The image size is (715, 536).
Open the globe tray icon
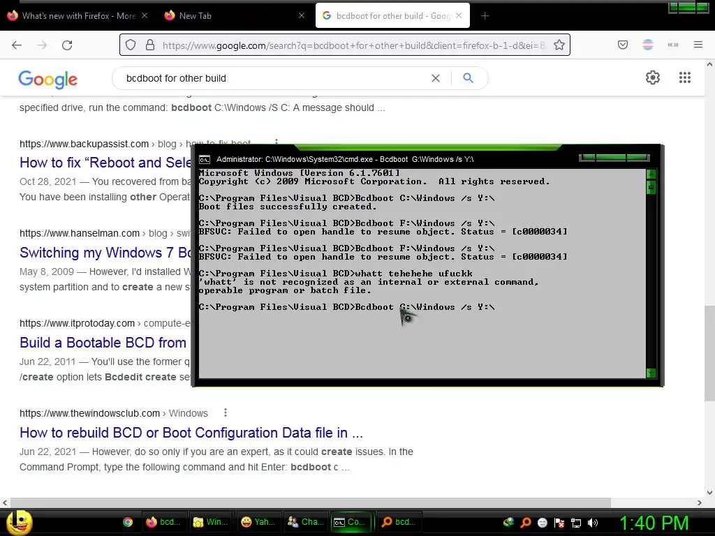tap(509, 522)
